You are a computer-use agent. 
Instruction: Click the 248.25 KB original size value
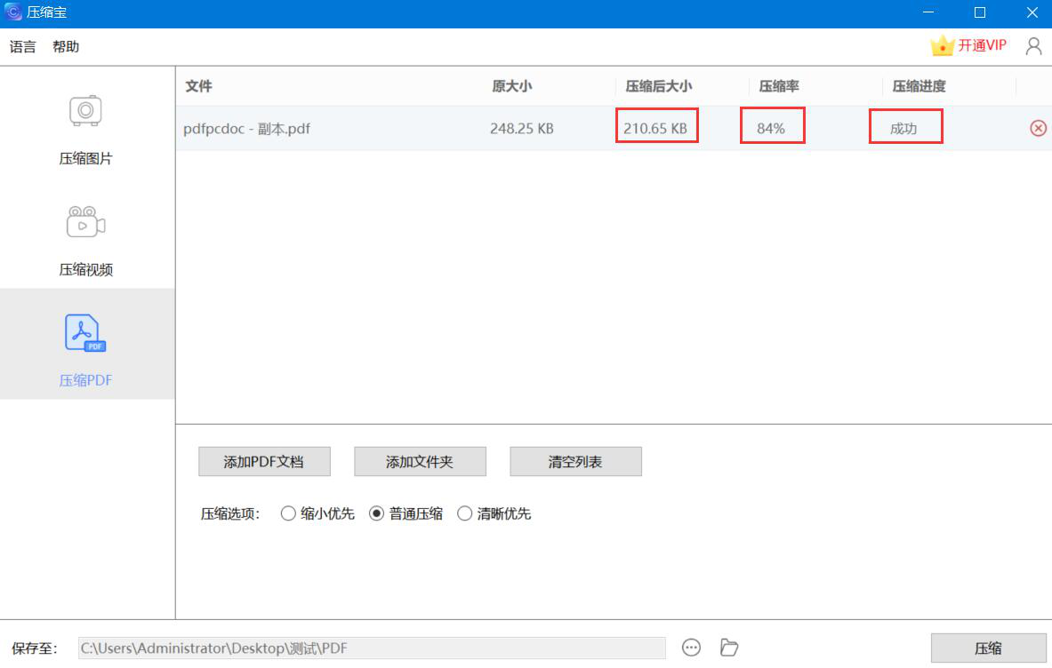pos(522,128)
